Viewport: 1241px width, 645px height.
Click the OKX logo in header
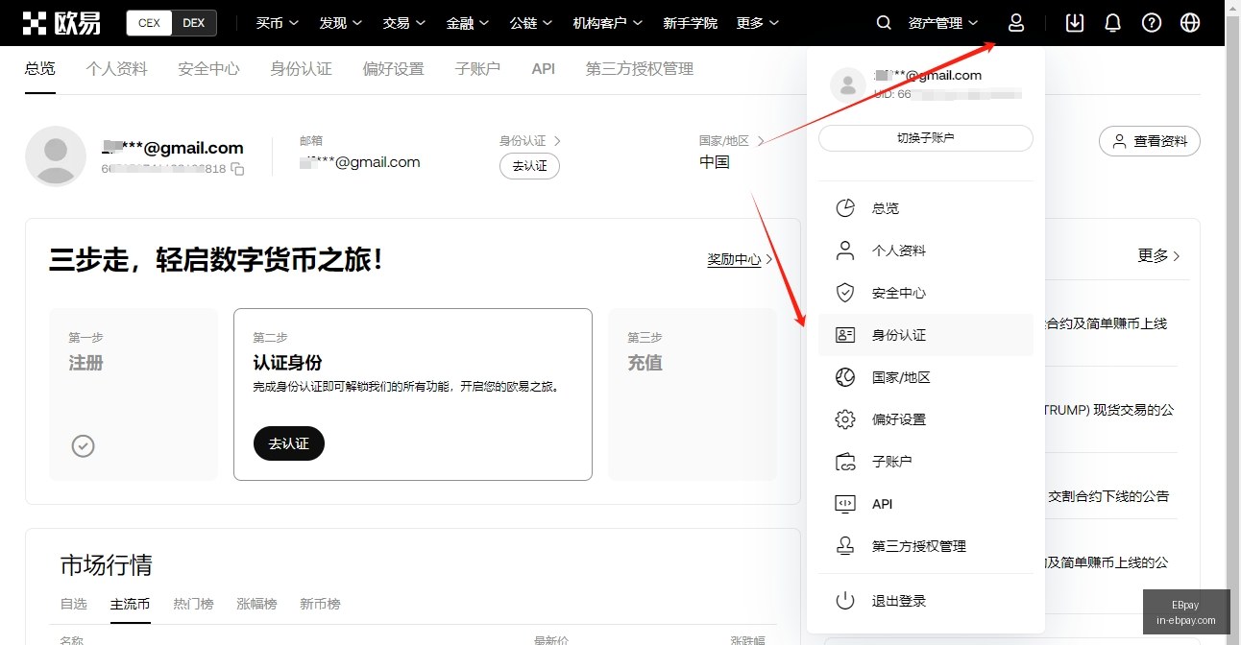pyautogui.click(x=62, y=23)
